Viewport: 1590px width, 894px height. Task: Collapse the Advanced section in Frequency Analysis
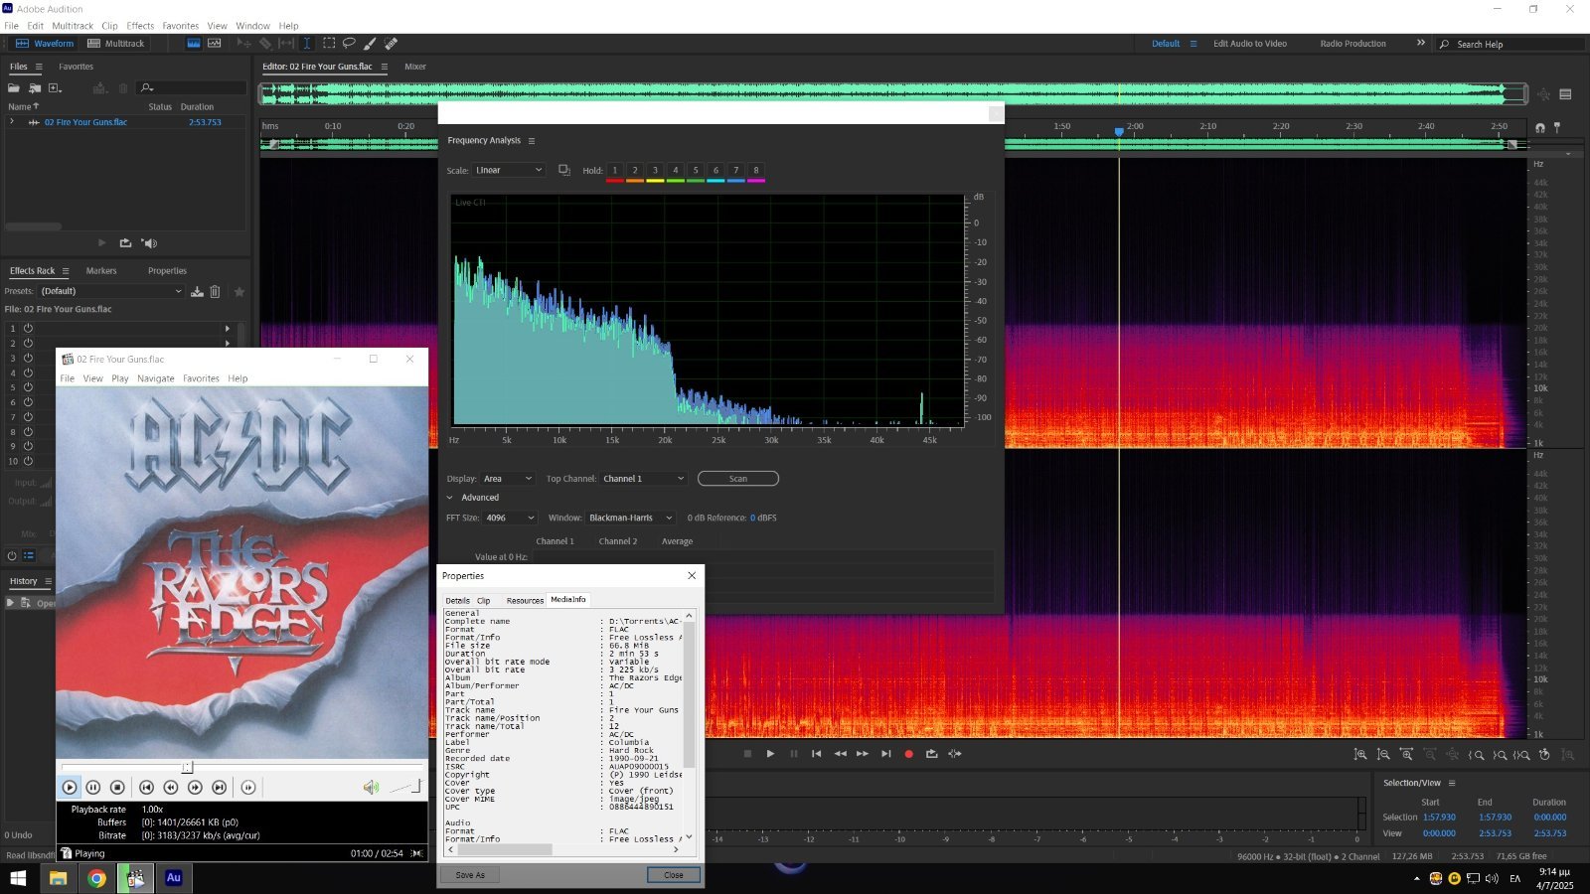pos(450,498)
